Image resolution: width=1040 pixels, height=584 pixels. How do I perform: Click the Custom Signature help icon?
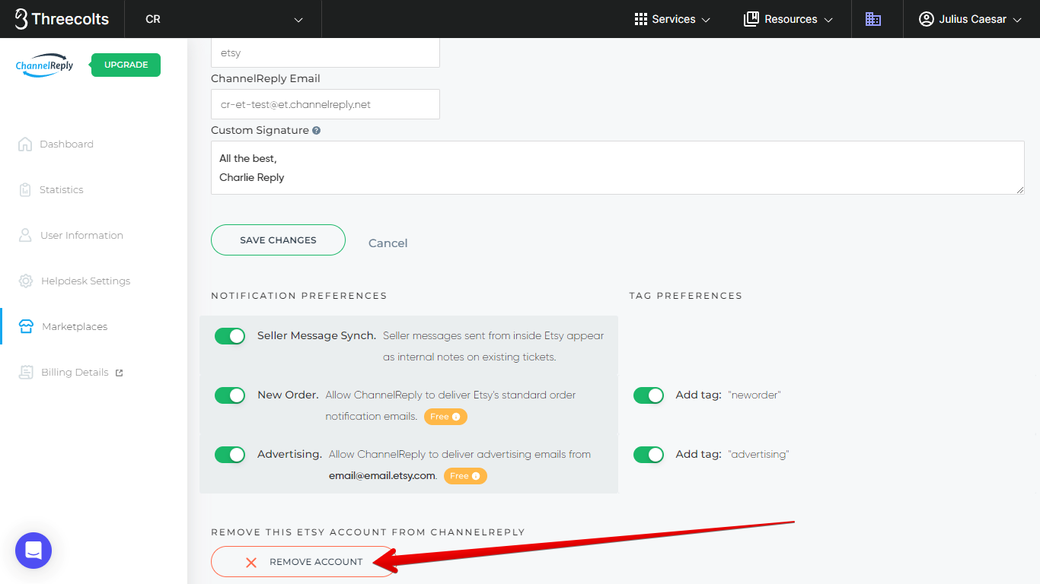[x=316, y=131]
